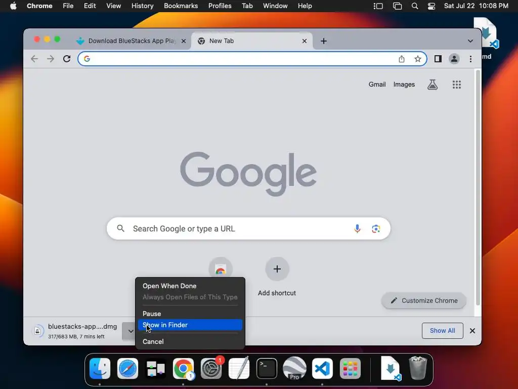Close the Download BlueStacks tab
Image resolution: width=518 pixels, height=389 pixels.
pyautogui.click(x=184, y=41)
